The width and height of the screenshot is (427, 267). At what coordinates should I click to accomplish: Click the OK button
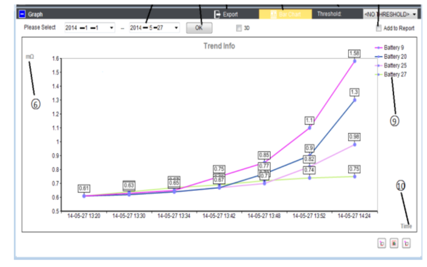pos(199,28)
